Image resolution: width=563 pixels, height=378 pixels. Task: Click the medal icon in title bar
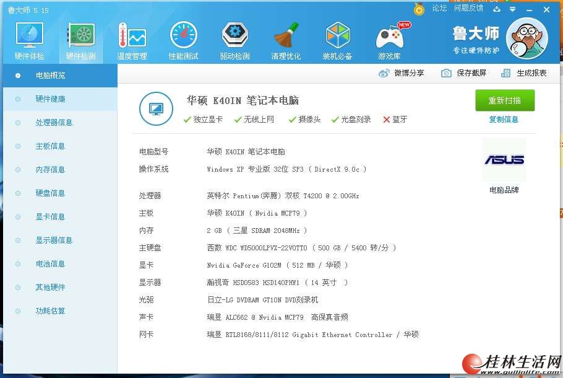(x=419, y=9)
